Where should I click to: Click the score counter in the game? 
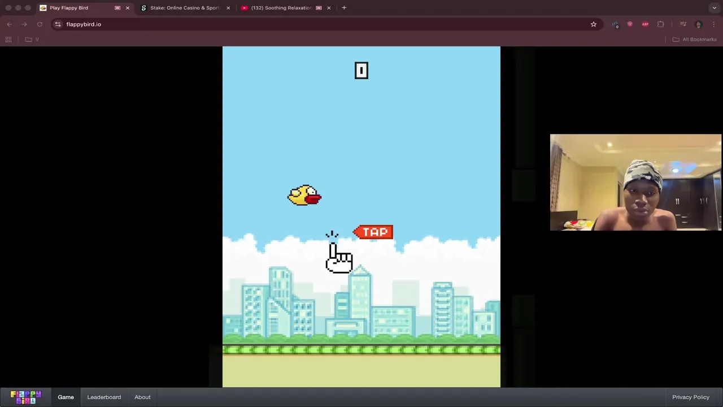tap(361, 71)
